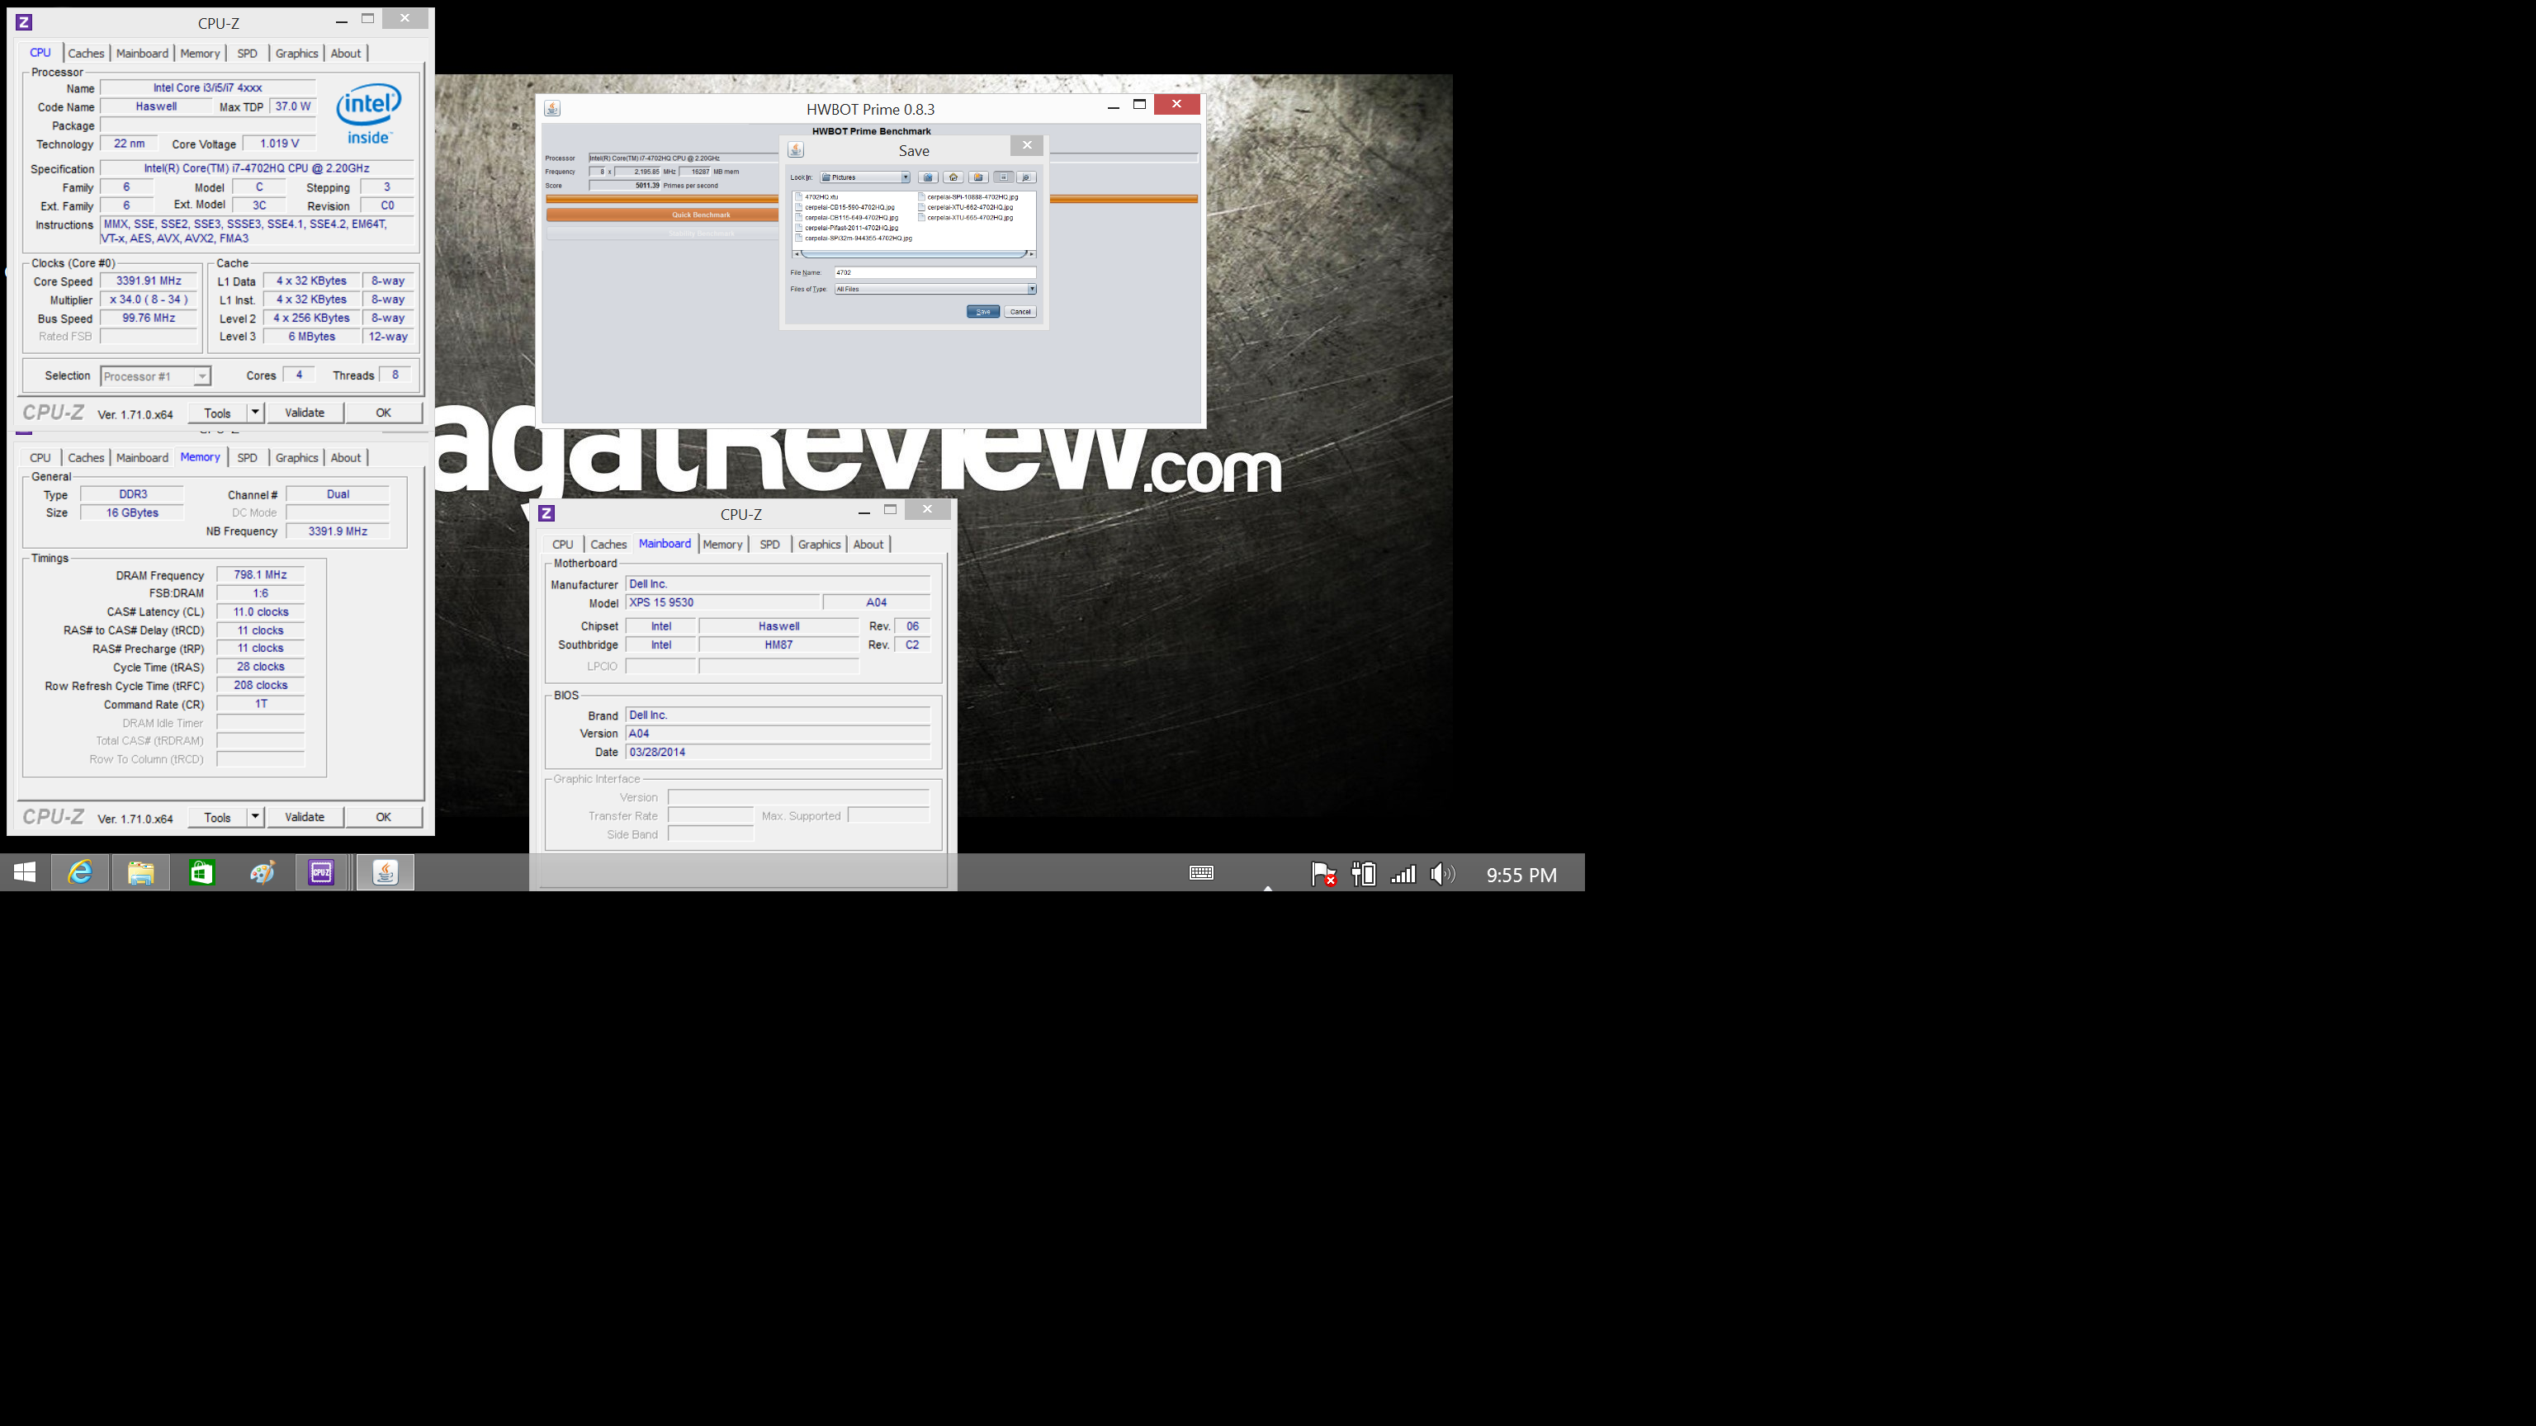The height and width of the screenshot is (1426, 2536).
Task: Click Save button in the Save dialog
Action: click(982, 312)
